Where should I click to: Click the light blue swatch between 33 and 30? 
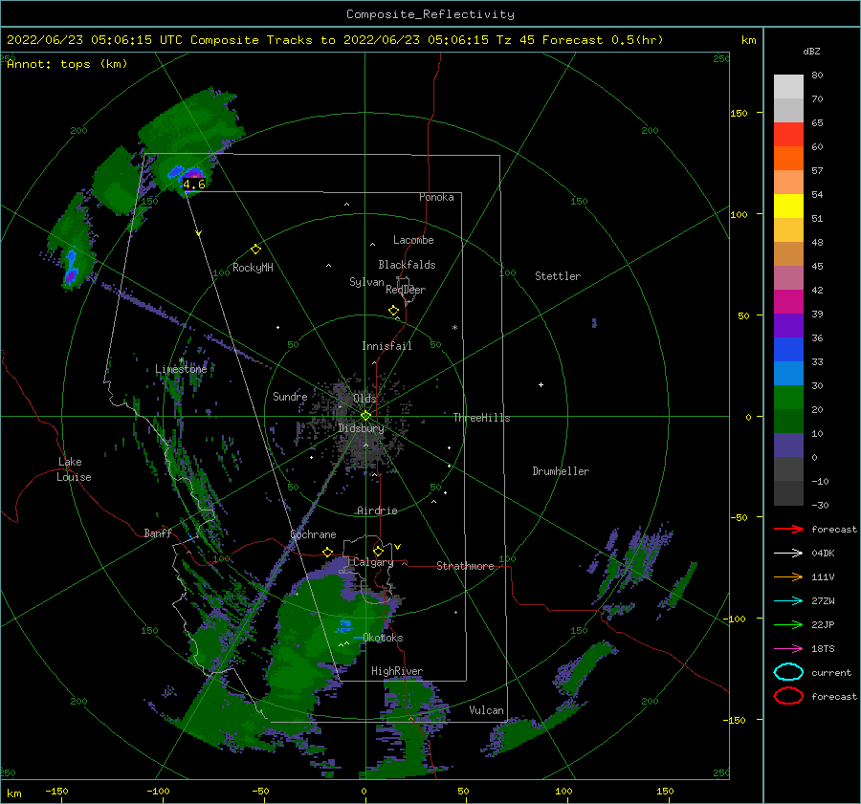pyautogui.click(x=788, y=374)
